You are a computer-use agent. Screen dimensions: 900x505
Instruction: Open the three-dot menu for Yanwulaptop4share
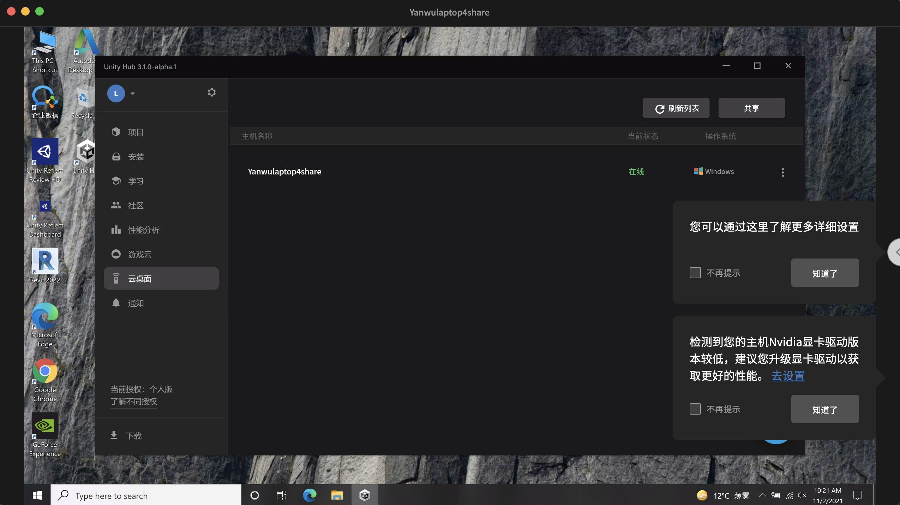(782, 172)
